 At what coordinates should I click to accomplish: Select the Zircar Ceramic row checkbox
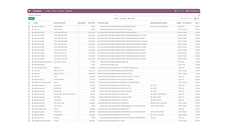click(x=29, y=118)
